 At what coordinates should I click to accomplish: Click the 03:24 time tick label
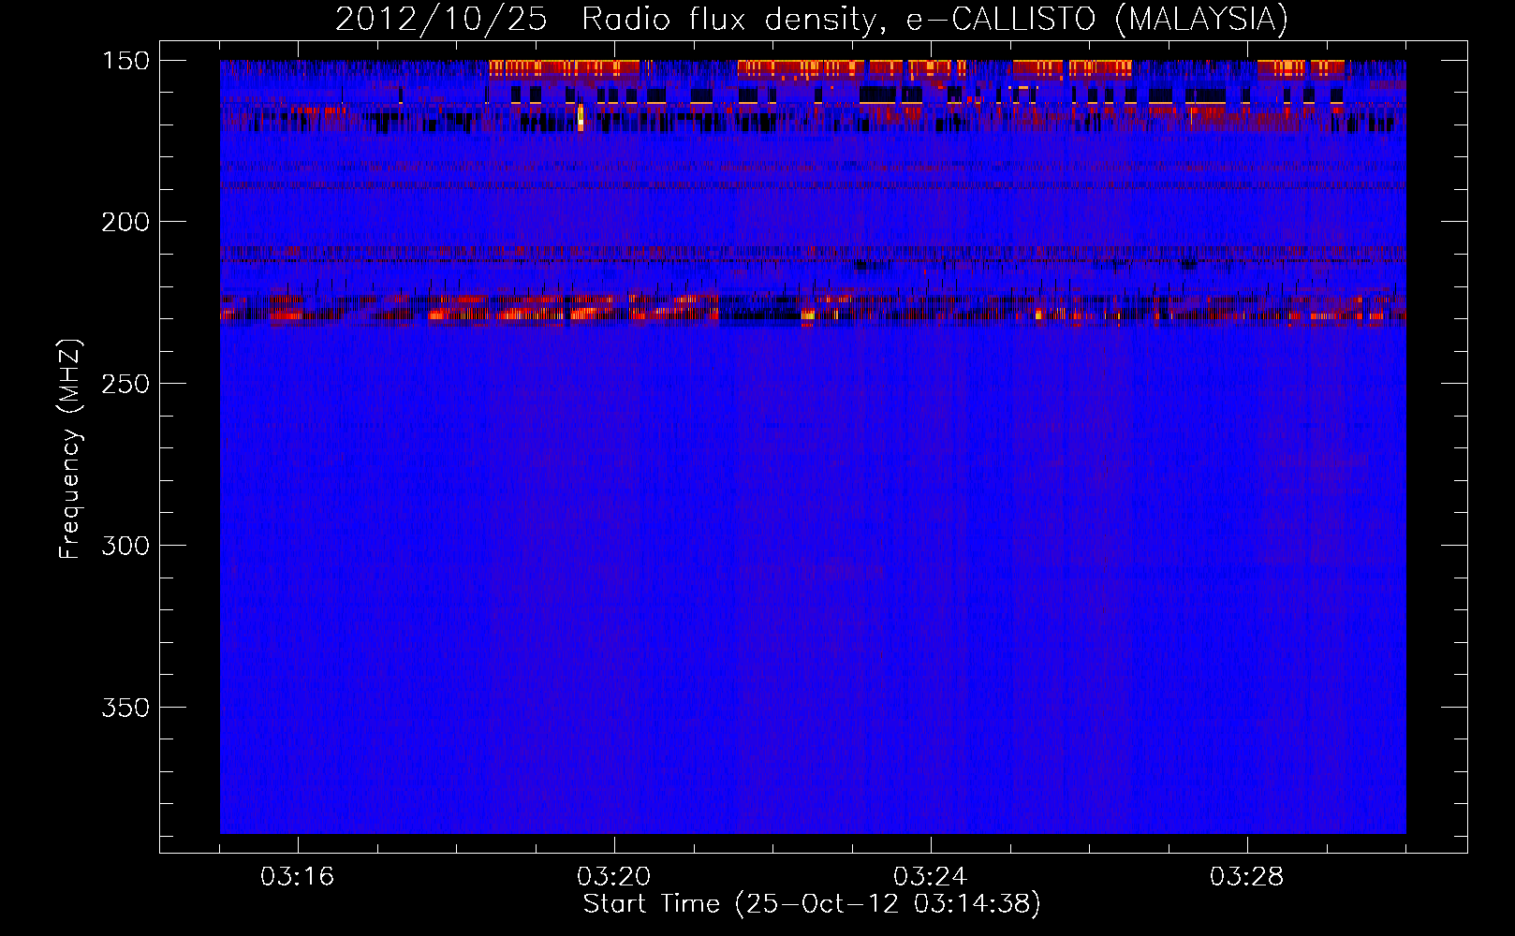[931, 877]
